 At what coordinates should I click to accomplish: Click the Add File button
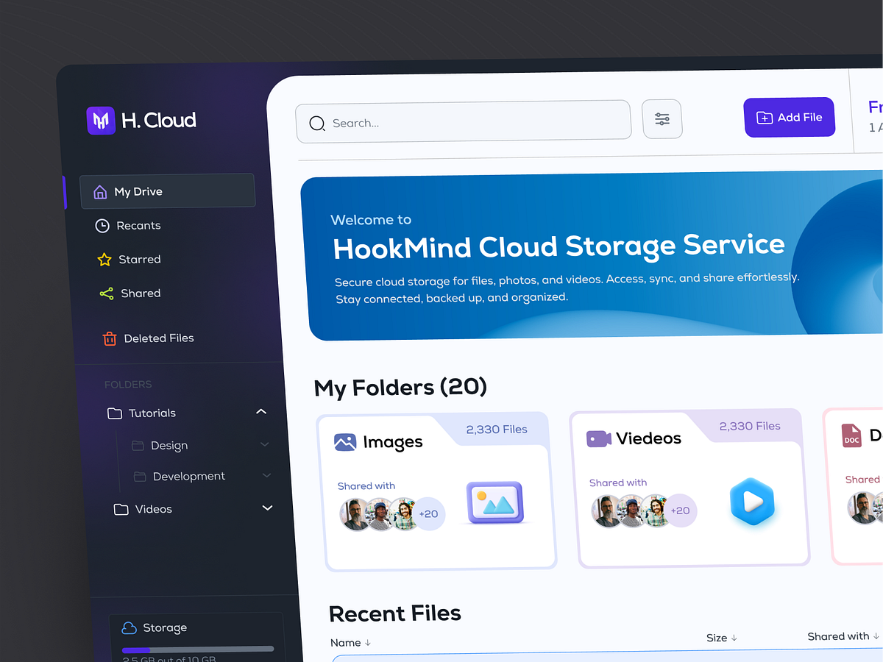[789, 117]
